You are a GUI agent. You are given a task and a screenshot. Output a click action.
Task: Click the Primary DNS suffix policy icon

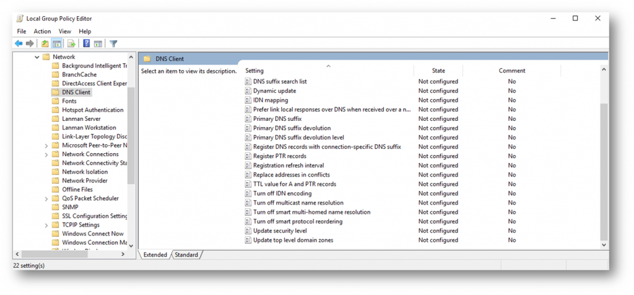click(x=248, y=119)
